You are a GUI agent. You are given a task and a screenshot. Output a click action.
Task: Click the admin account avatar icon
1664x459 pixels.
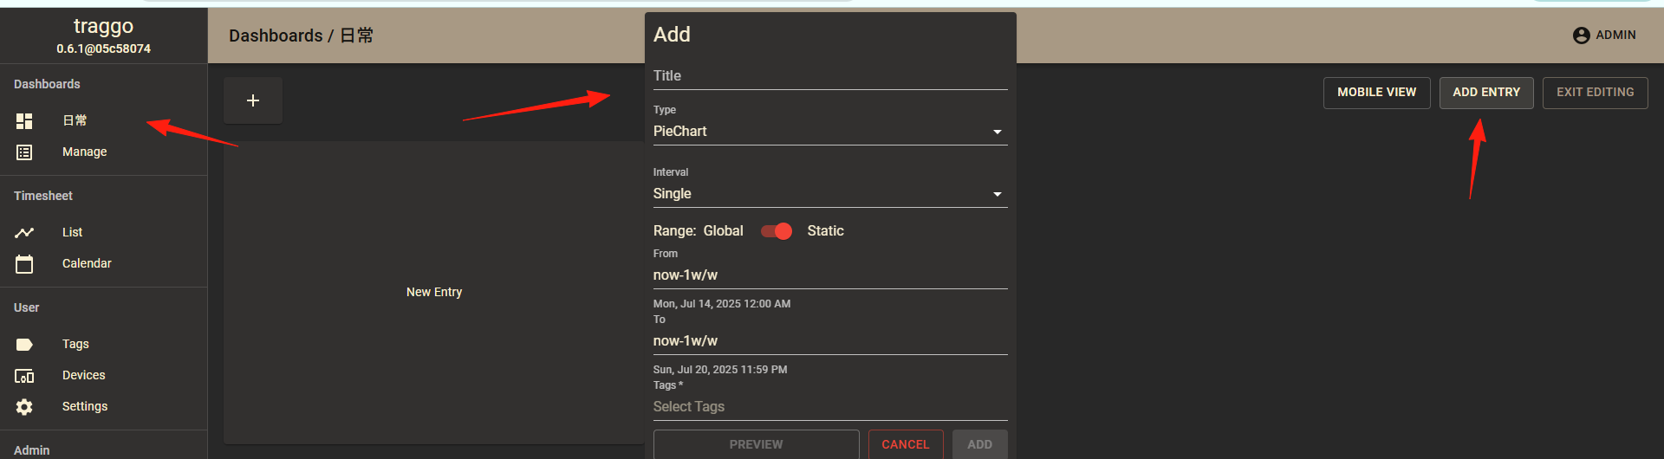coord(1581,36)
